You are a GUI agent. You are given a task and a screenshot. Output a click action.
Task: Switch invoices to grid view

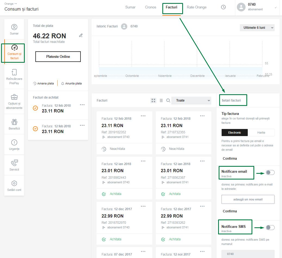click(x=153, y=100)
